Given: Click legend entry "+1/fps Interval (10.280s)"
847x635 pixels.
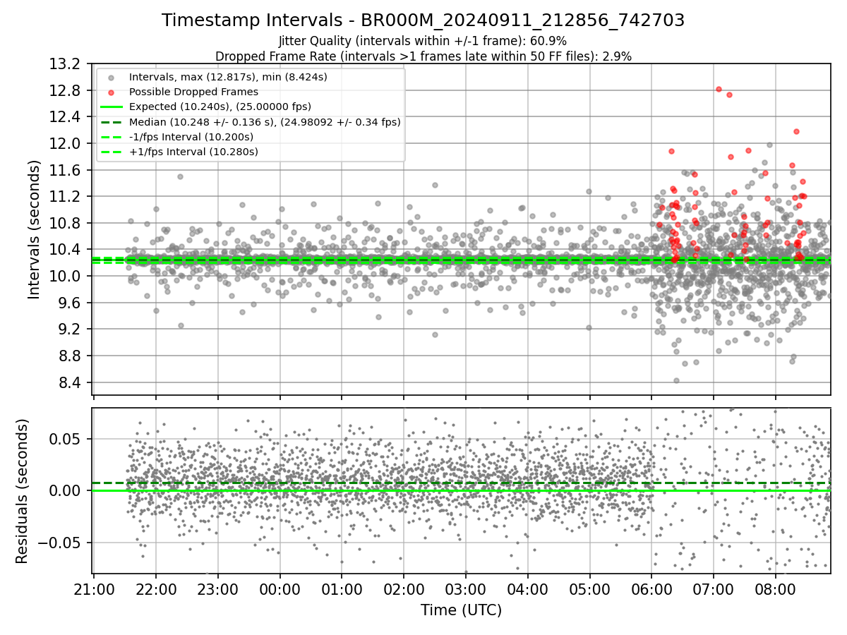Looking at the screenshot, I should pyautogui.click(x=193, y=152).
